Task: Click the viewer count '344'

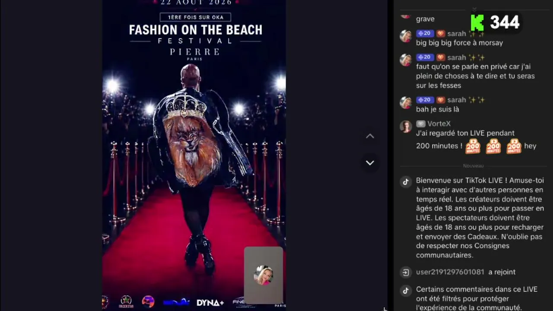Action: tap(505, 22)
